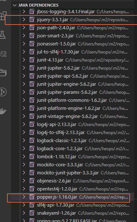Screen dimensions: 137x222
Task: Click jar icon of slf4j-api-1.7.30.jar
Action: point(32,205)
